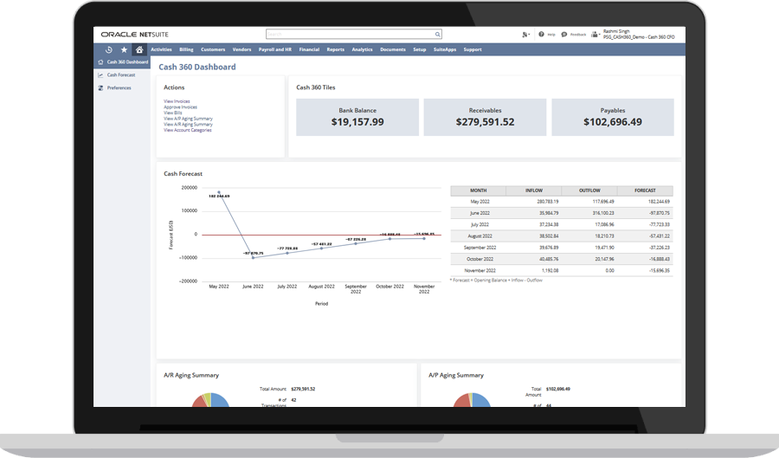
Task: Click the A/R Aging Summary total amount $279,591.52
Action: (303, 389)
